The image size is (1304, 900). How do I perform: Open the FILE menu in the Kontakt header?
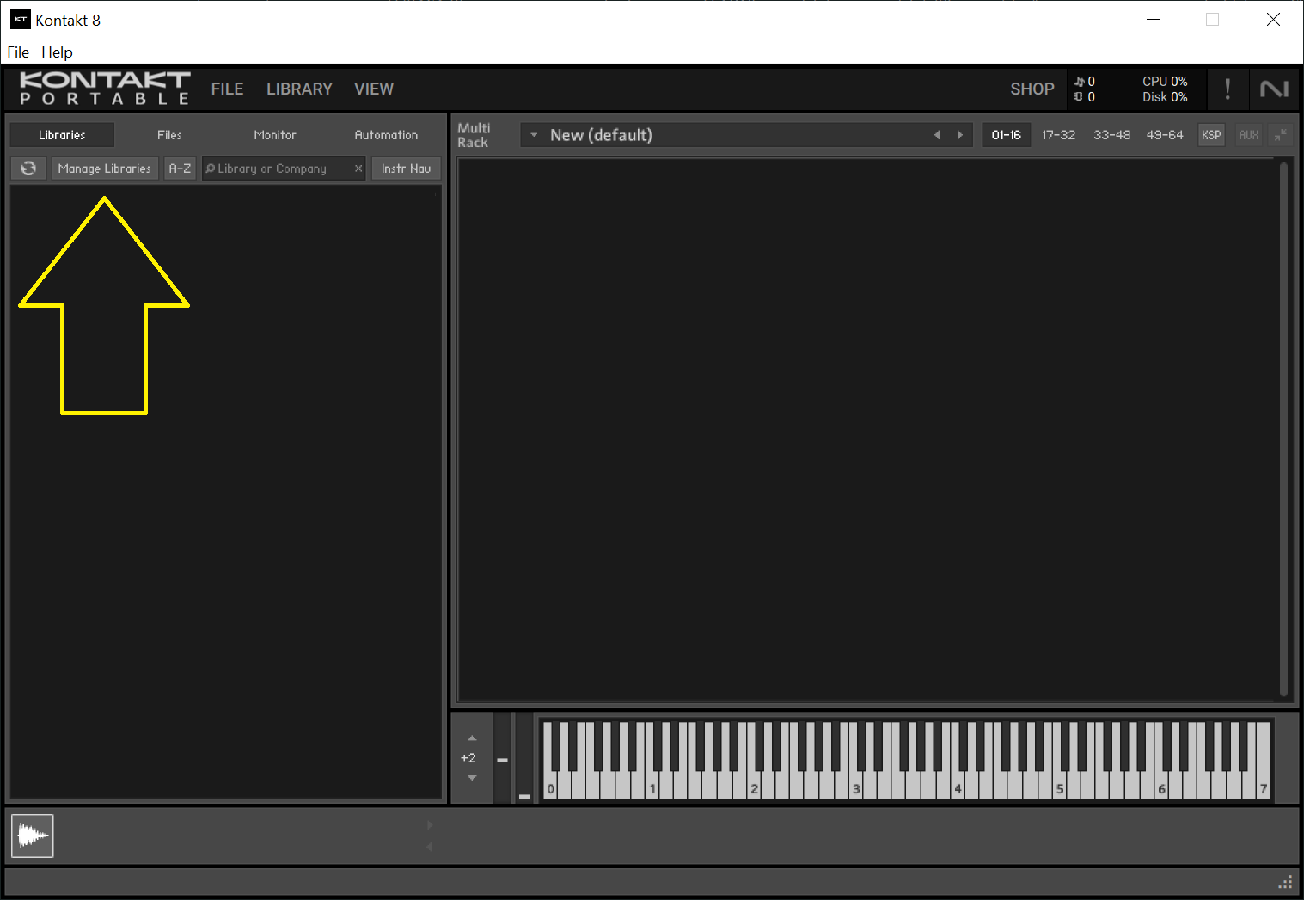click(227, 89)
